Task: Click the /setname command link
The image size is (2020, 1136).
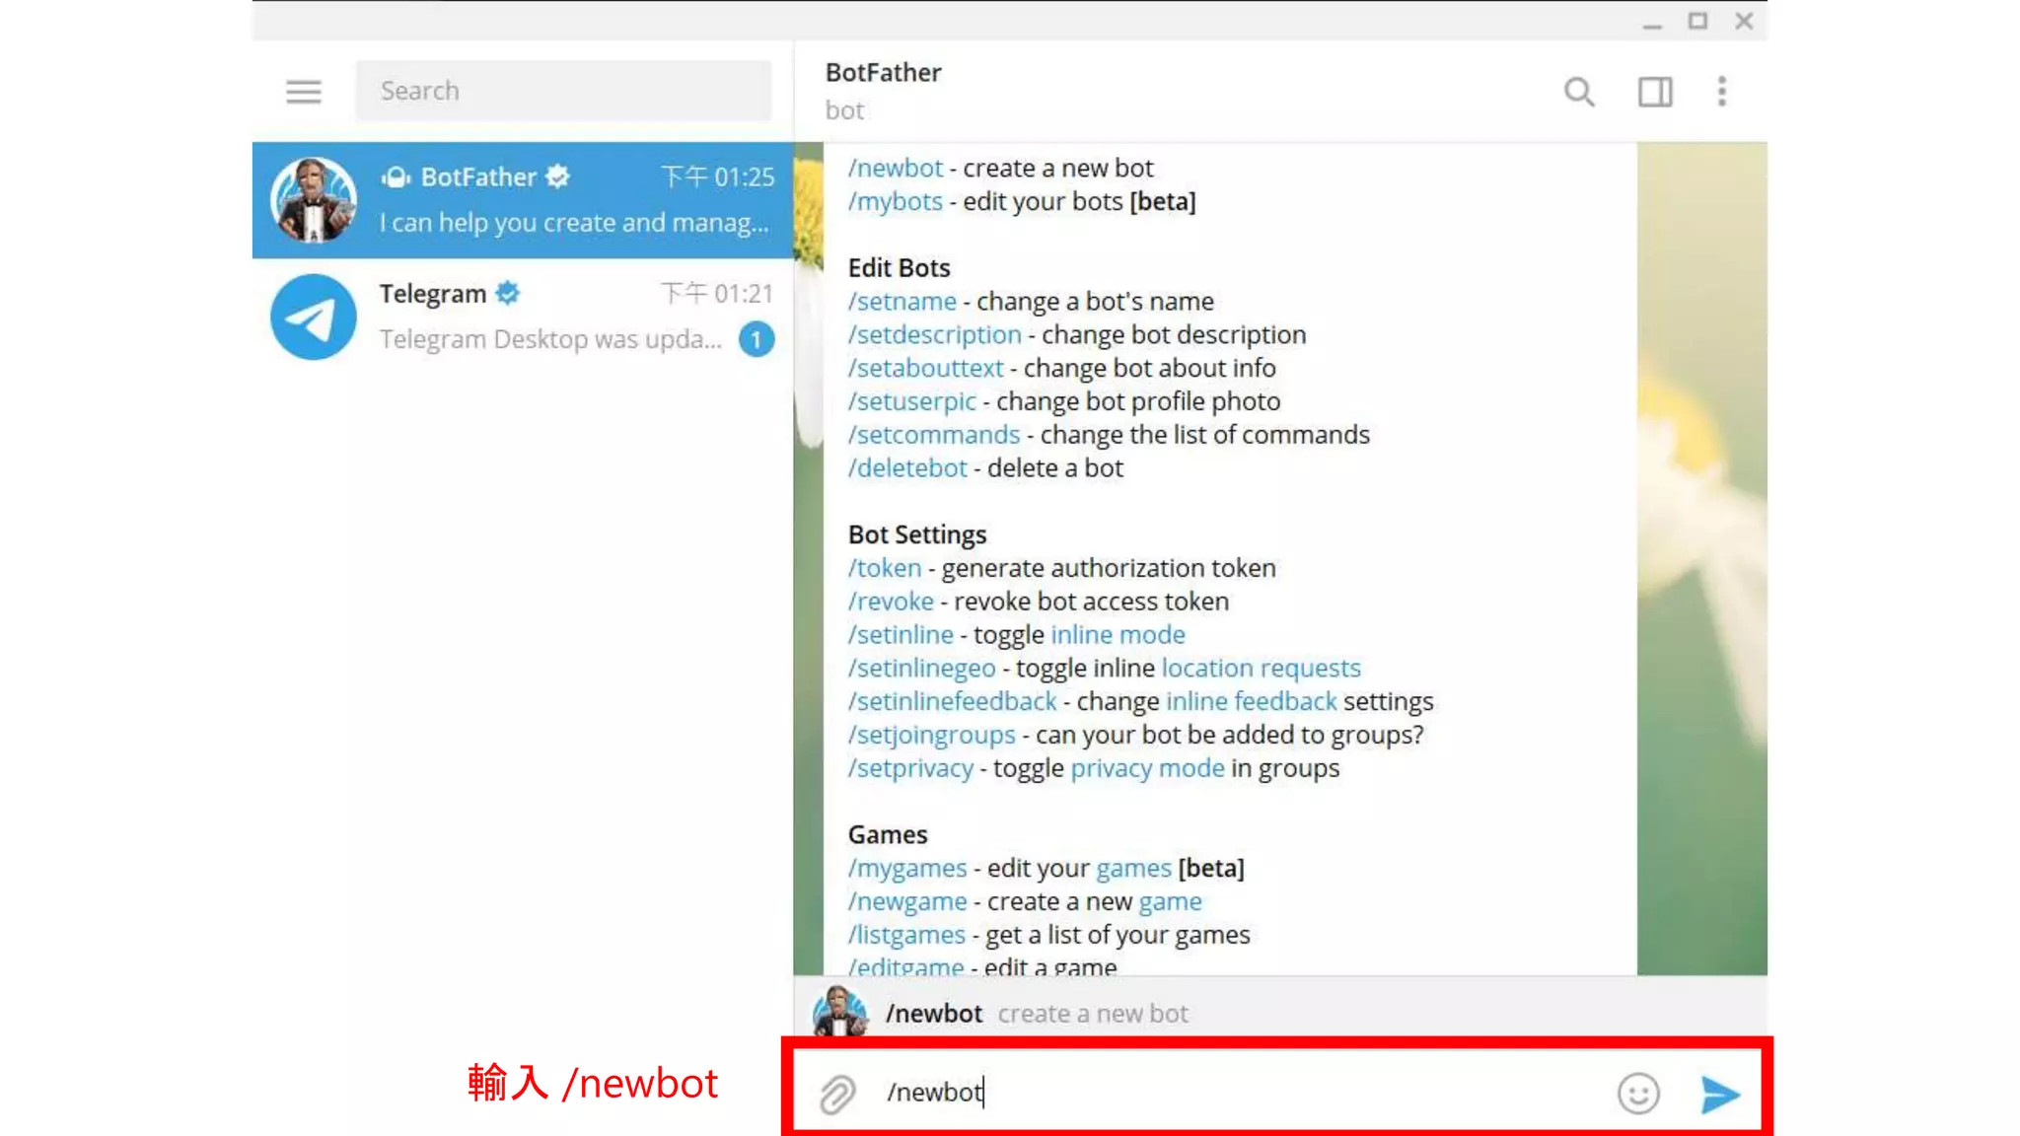Action: tap(902, 301)
